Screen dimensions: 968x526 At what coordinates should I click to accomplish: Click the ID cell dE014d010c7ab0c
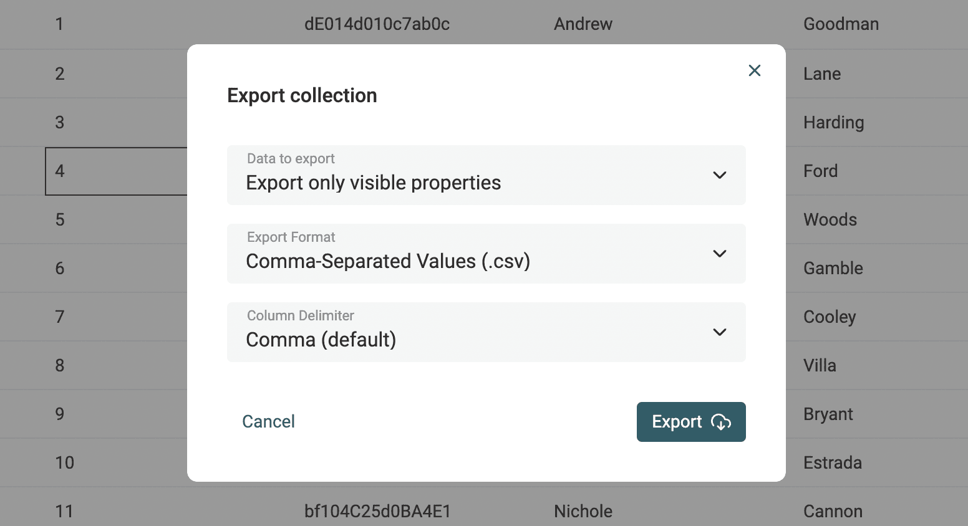[x=377, y=24]
